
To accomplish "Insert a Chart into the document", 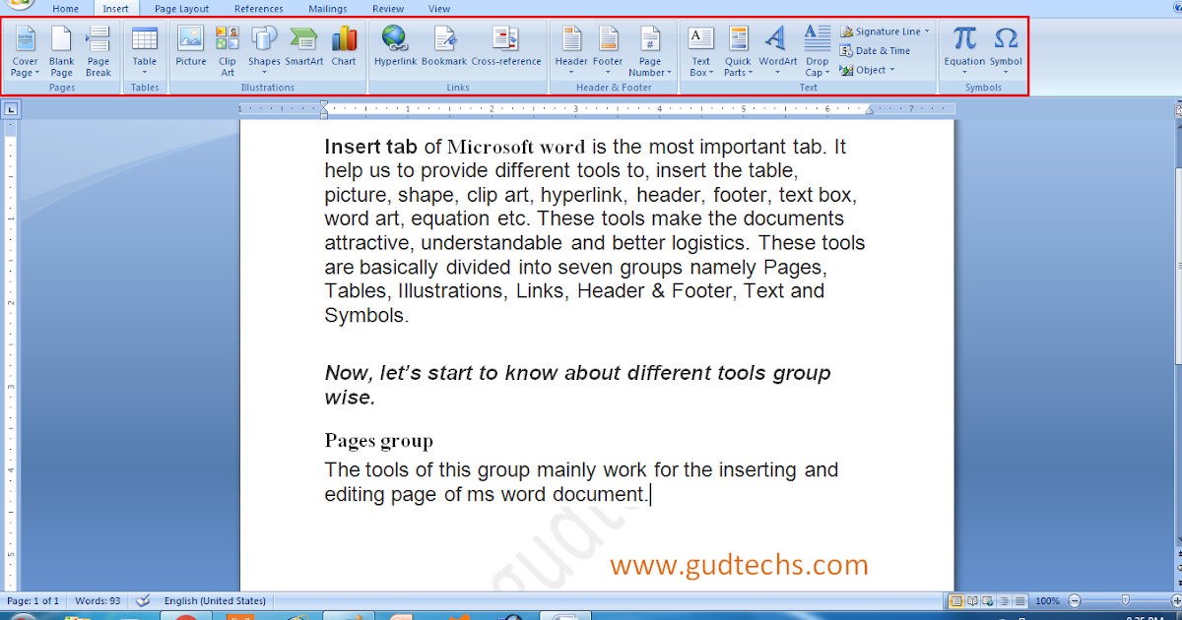I will pos(343,49).
